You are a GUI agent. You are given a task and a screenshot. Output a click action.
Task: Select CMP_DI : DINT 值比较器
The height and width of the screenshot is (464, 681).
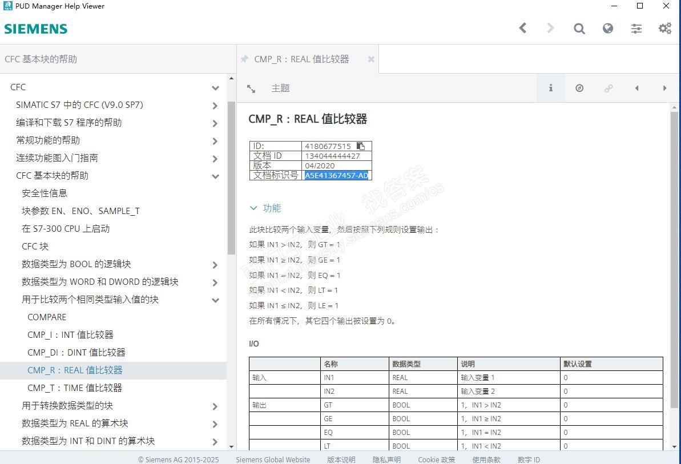click(x=76, y=353)
